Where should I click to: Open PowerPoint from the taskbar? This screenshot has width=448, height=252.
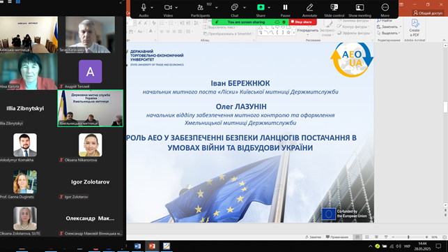pos(152,246)
